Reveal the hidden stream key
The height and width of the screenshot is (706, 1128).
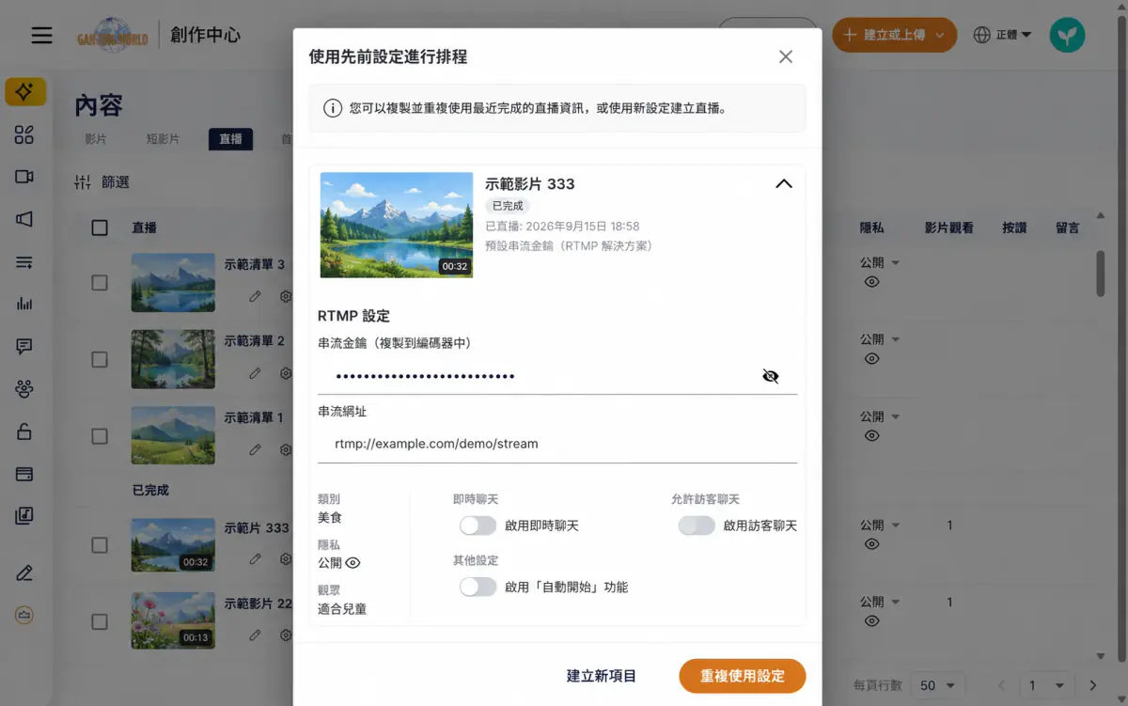point(771,376)
